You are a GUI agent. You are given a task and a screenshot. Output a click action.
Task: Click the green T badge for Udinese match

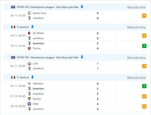[x=144, y=86]
